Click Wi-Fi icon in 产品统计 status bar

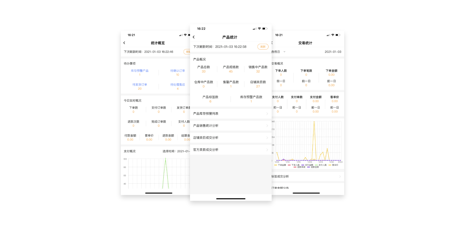[259, 29]
